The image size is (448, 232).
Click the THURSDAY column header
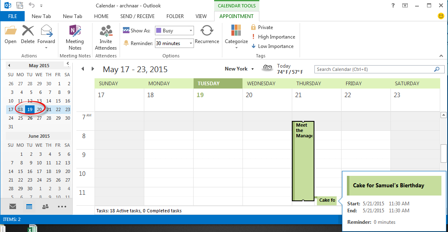tap(316, 84)
